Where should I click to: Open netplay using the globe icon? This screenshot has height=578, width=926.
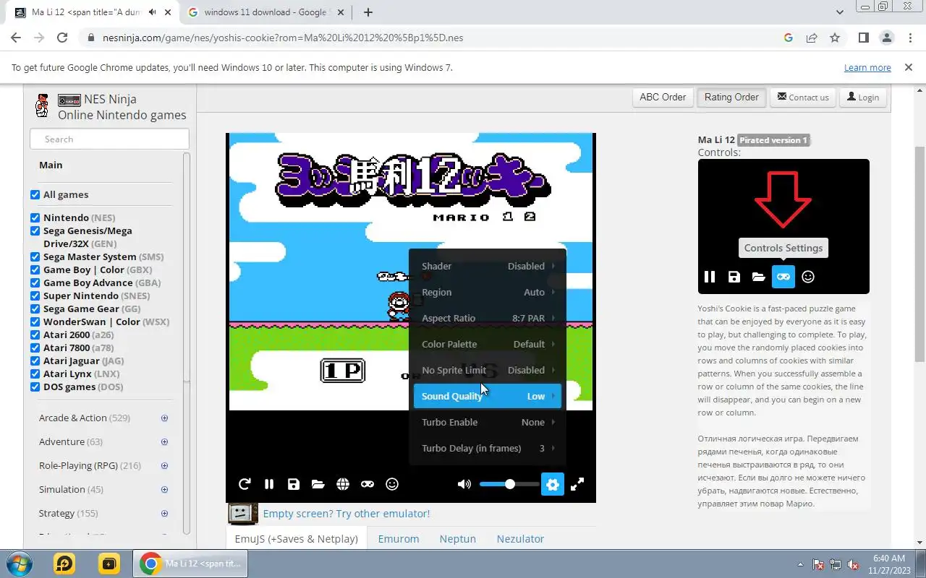click(343, 484)
